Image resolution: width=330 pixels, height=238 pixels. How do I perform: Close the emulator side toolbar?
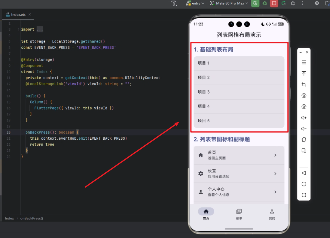pos(307,52)
